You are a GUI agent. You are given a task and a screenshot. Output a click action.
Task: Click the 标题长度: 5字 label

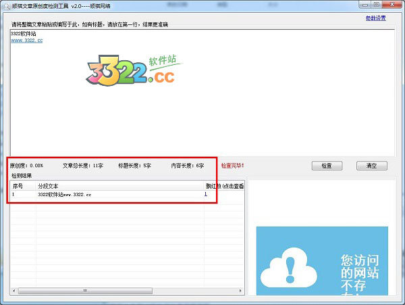tap(134, 166)
